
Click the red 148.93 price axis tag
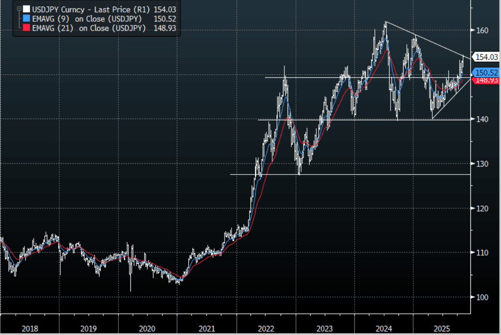click(486, 80)
